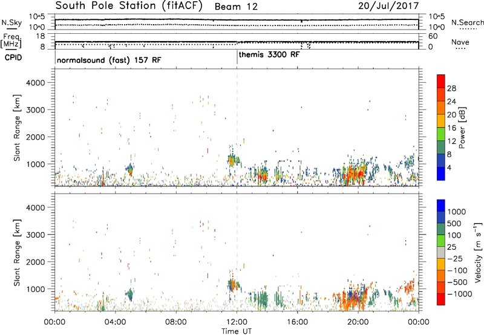Click '3000' tick on the velocity panel axis
Screen dimensions: 484x335
click(x=36, y=235)
